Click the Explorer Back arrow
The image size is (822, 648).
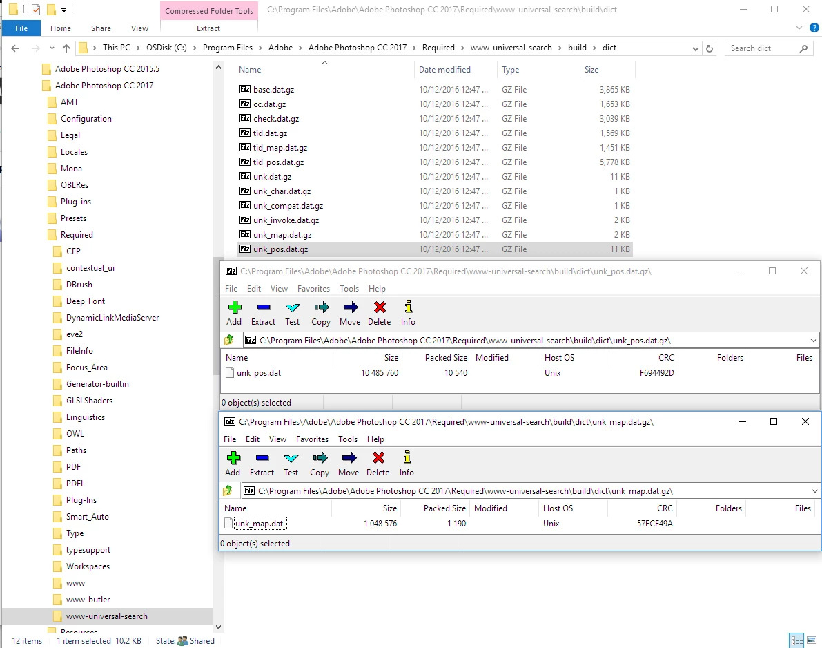pyautogui.click(x=15, y=48)
